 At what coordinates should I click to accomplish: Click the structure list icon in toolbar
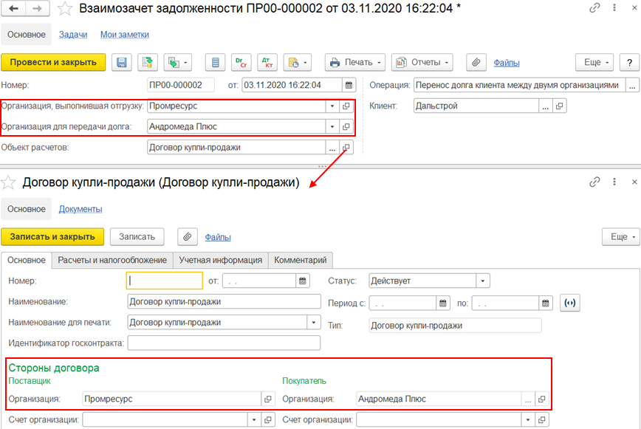tap(215, 63)
